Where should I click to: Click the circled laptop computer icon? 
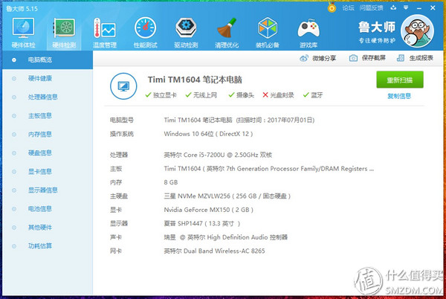click(123, 86)
